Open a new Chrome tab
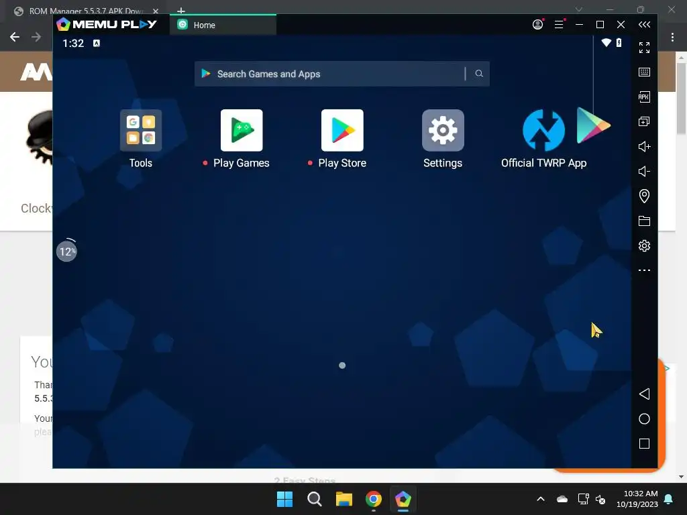This screenshot has height=515, width=687. 181,11
